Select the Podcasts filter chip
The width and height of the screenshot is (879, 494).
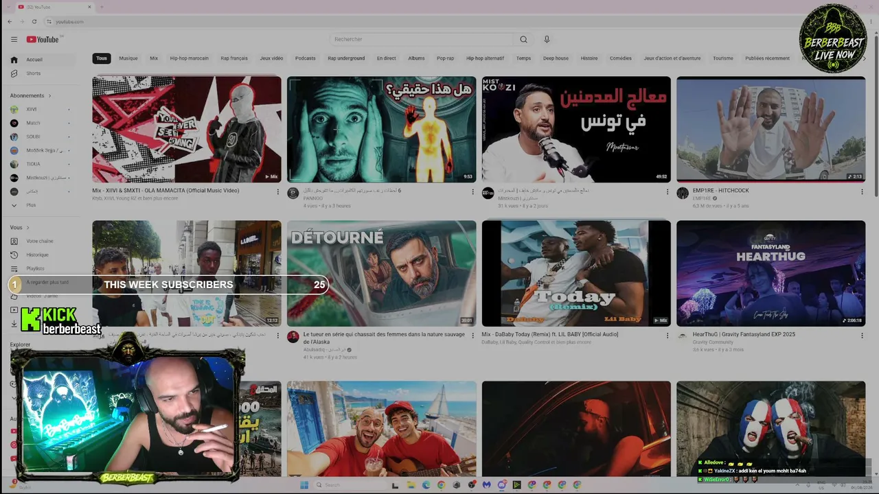(306, 58)
